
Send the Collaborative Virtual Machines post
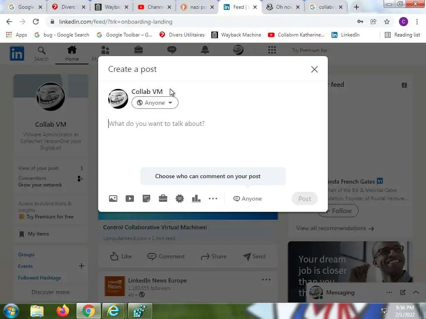point(254,256)
